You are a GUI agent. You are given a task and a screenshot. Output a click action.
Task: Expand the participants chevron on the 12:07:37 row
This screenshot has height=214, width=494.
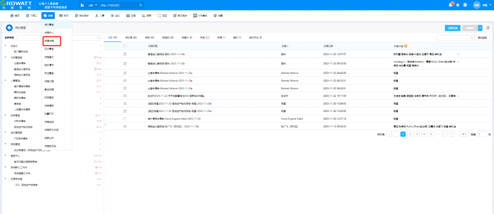(458, 54)
